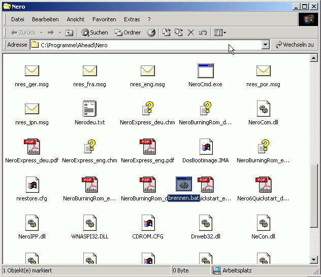Select the nres_por.msg envelope icon
321x277 pixels.
click(264, 71)
